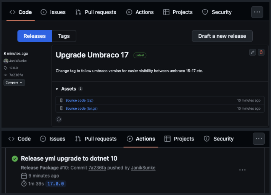Click stopwatch icon next to 1m 39s
This screenshot has width=271, height=195.
coord(24,184)
